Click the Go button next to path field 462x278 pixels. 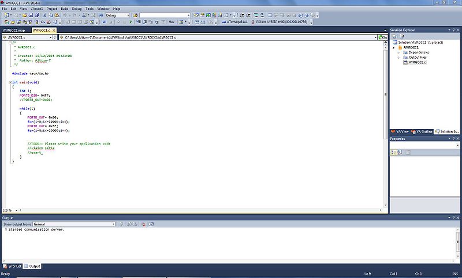click(x=383, y=37)
